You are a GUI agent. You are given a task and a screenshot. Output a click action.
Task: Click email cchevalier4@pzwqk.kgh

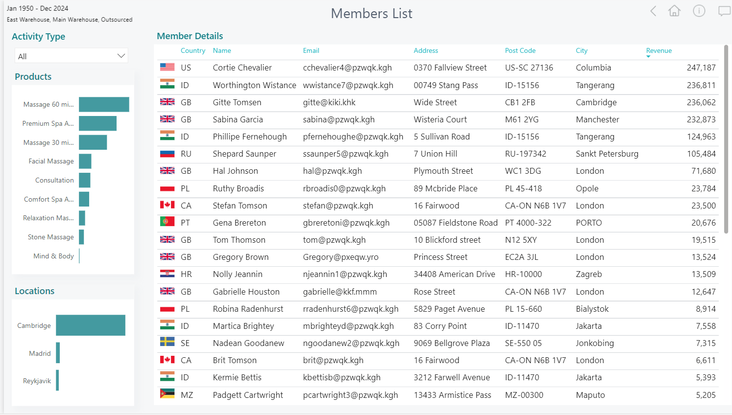point(347,68)
